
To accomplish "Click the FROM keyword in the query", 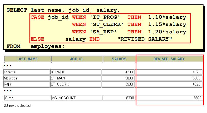I will coord(13,46).
